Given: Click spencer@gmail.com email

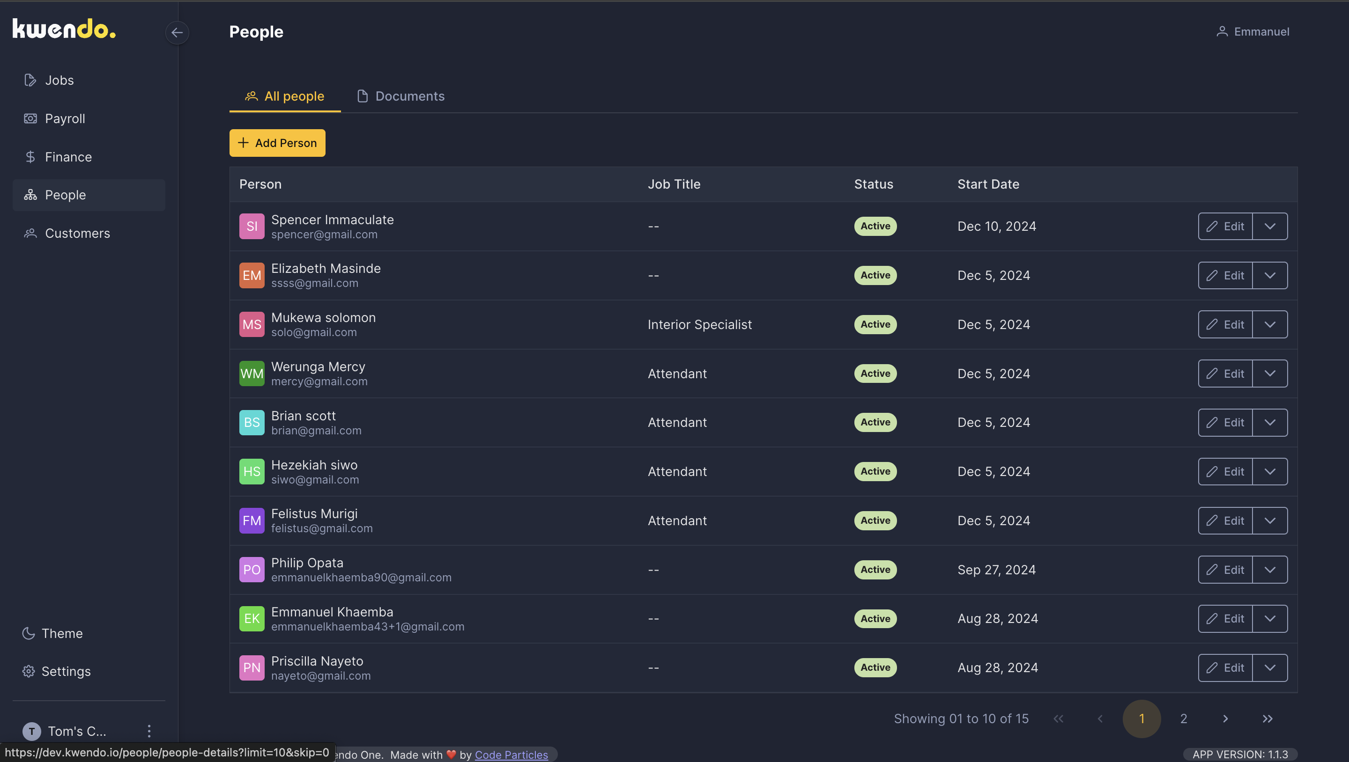Looking at the screenshot, I should pyautogui.click(x=324, y=235).
